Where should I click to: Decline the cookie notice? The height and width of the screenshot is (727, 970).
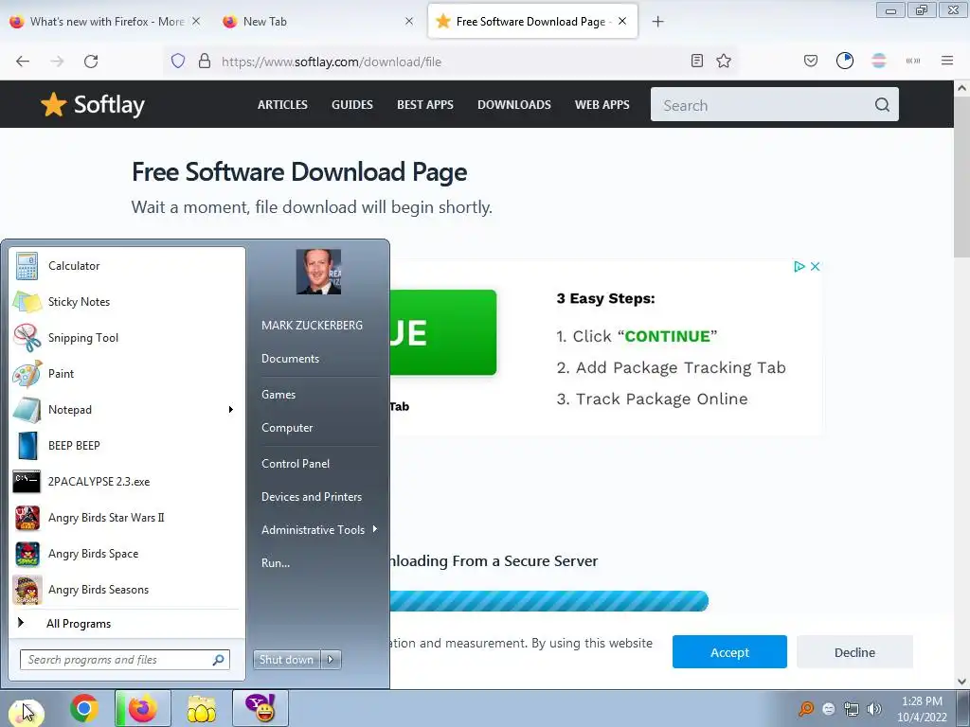[x=854, y=652]
